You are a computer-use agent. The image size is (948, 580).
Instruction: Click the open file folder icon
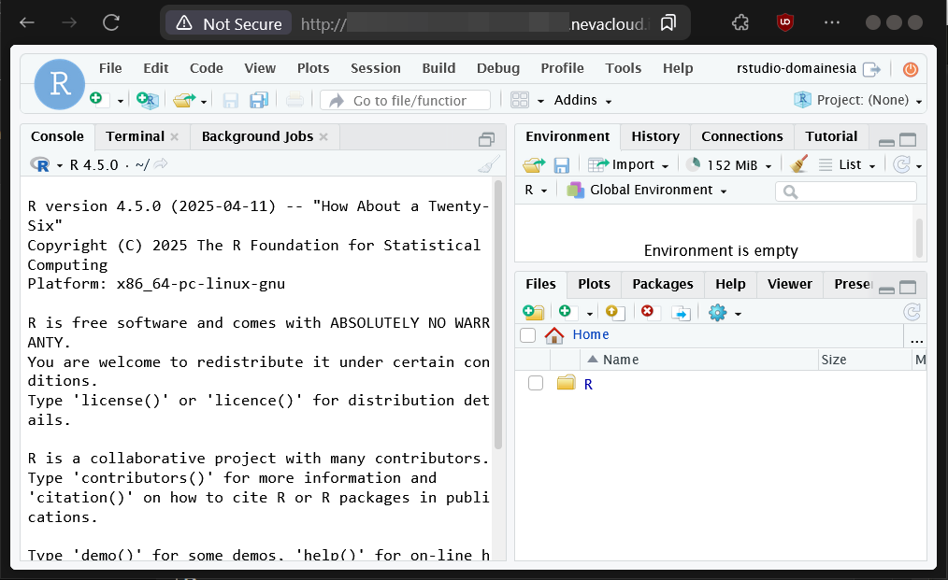pyautogui.click(x=184, y=100)
